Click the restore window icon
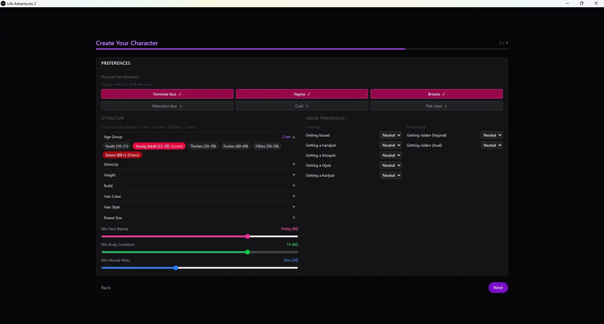This screenshot has width=604, height=324. coord(582,4)
